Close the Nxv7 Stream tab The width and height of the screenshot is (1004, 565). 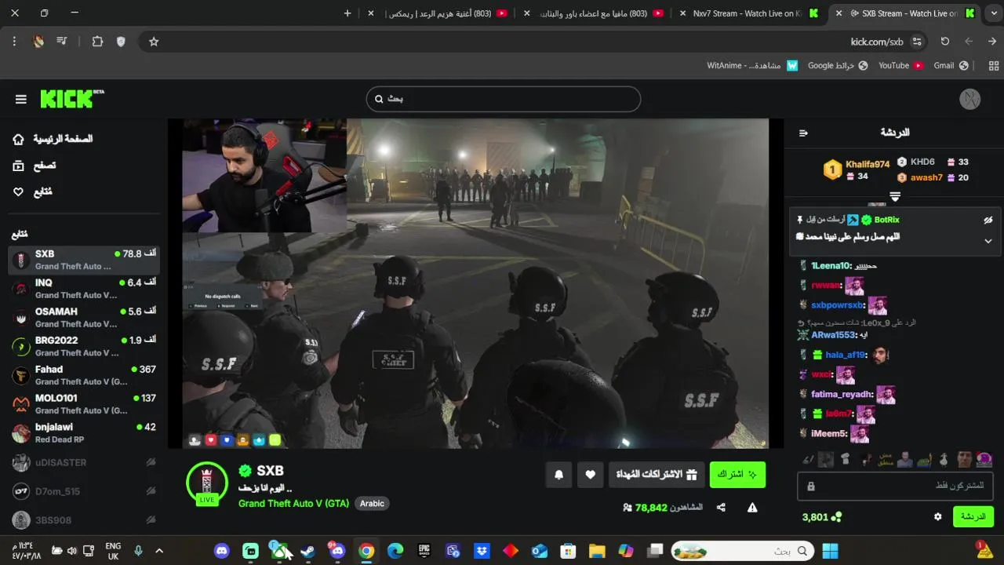(x=683, y=13)
